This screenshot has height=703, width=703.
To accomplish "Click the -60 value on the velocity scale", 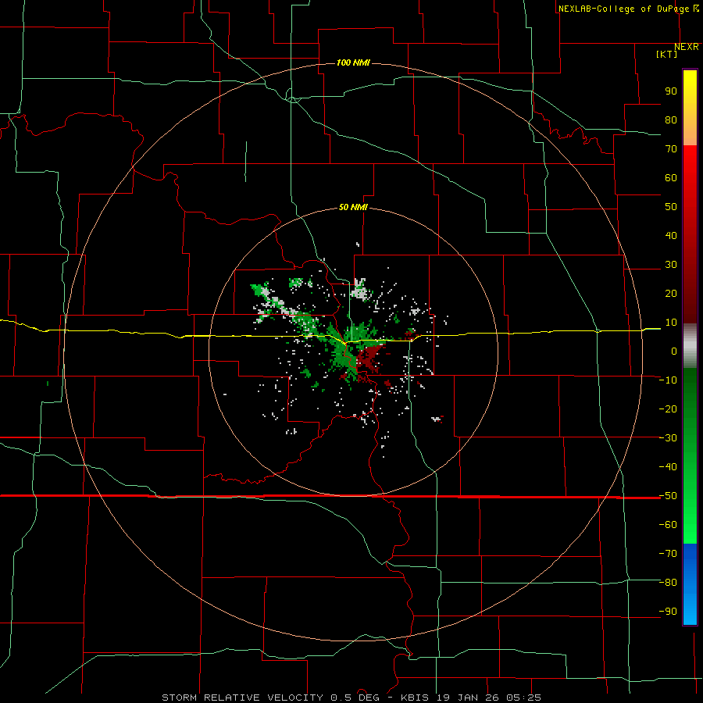I will pos(668,525).
